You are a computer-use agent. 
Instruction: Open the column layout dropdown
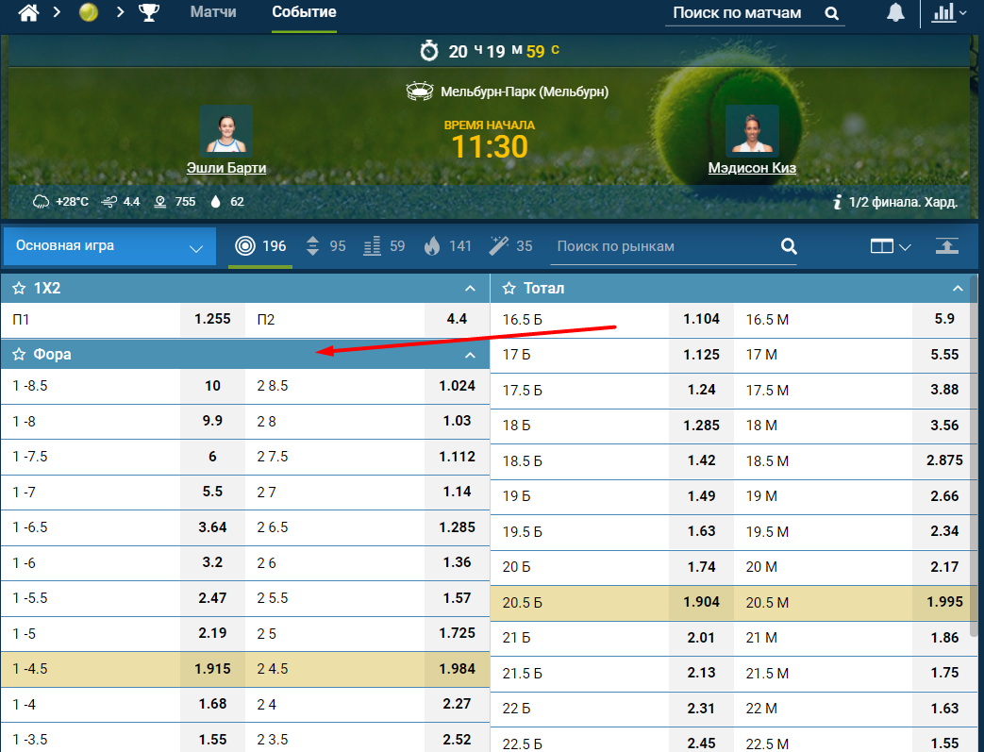click(891, 246)
